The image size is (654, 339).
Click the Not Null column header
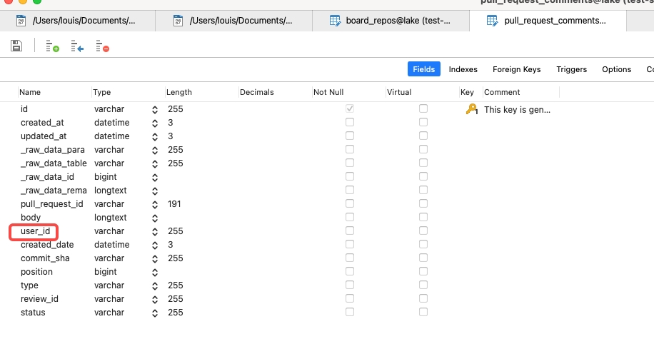coord(328,92)
